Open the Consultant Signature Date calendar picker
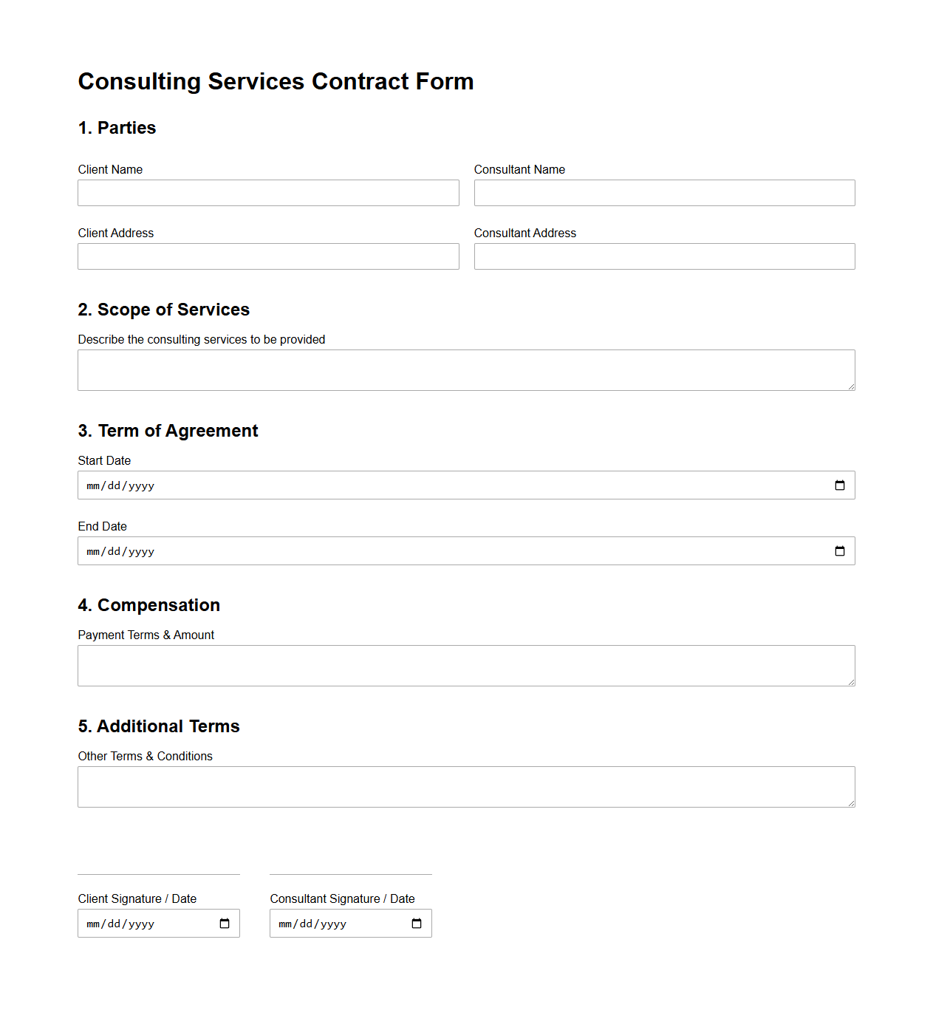Image resolution: width=933 pixels, height=1013 pixels. (x=417, y=923)
